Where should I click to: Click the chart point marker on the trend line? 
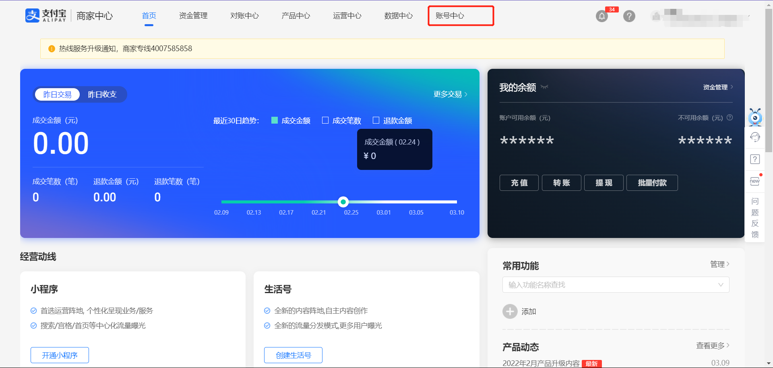click(x=343, y=202)
